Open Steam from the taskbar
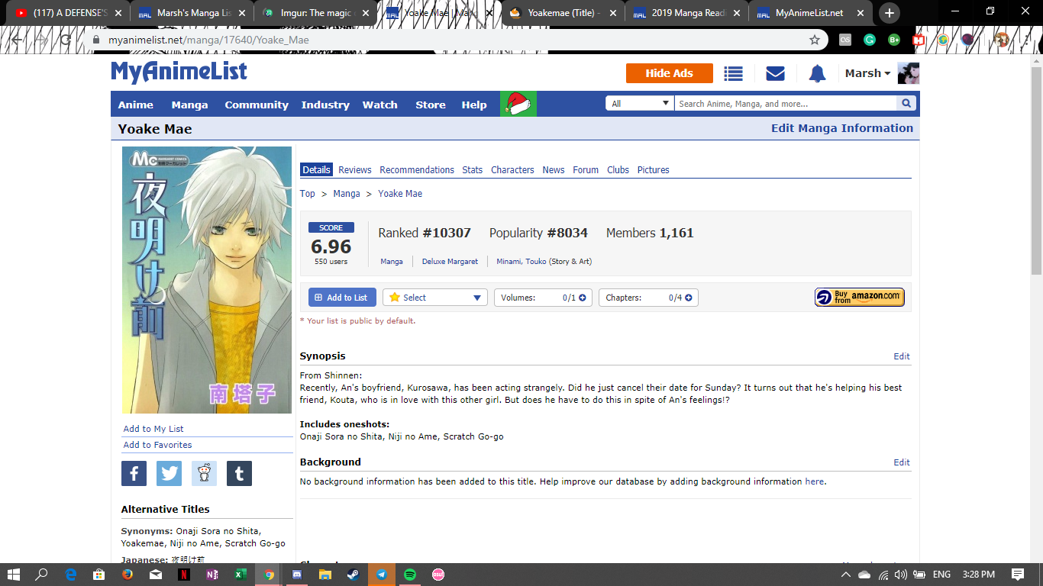Screen dimensions: 1043x586 coord(354,575)
